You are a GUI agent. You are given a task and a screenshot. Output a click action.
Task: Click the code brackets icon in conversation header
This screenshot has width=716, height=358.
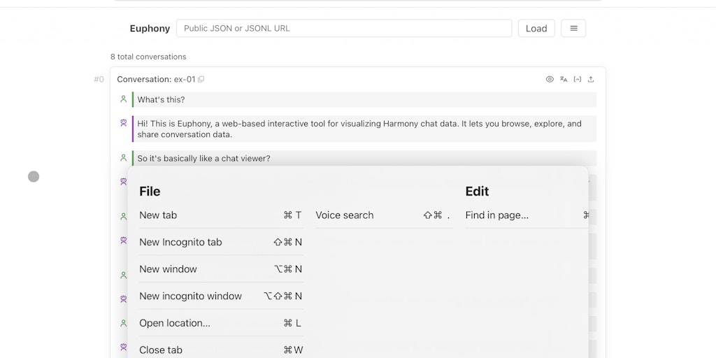coord(577,80)
